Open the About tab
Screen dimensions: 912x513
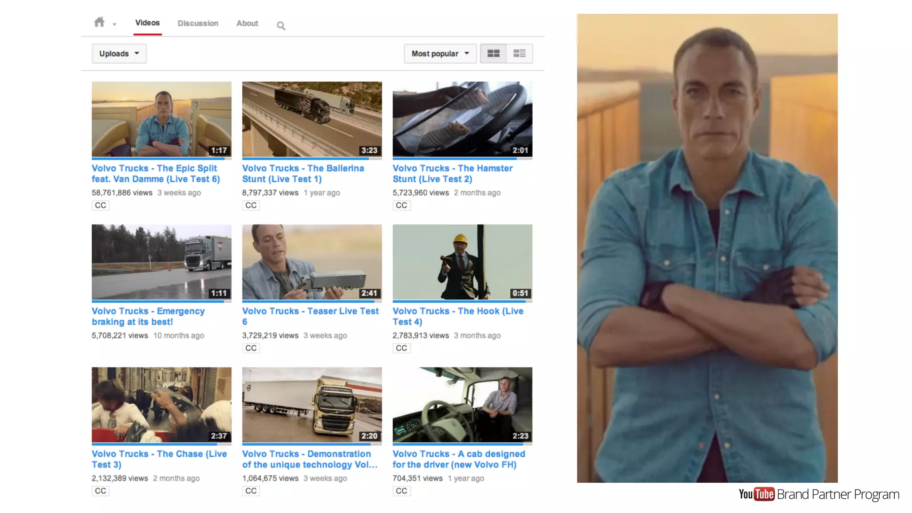tap(247, 23)
